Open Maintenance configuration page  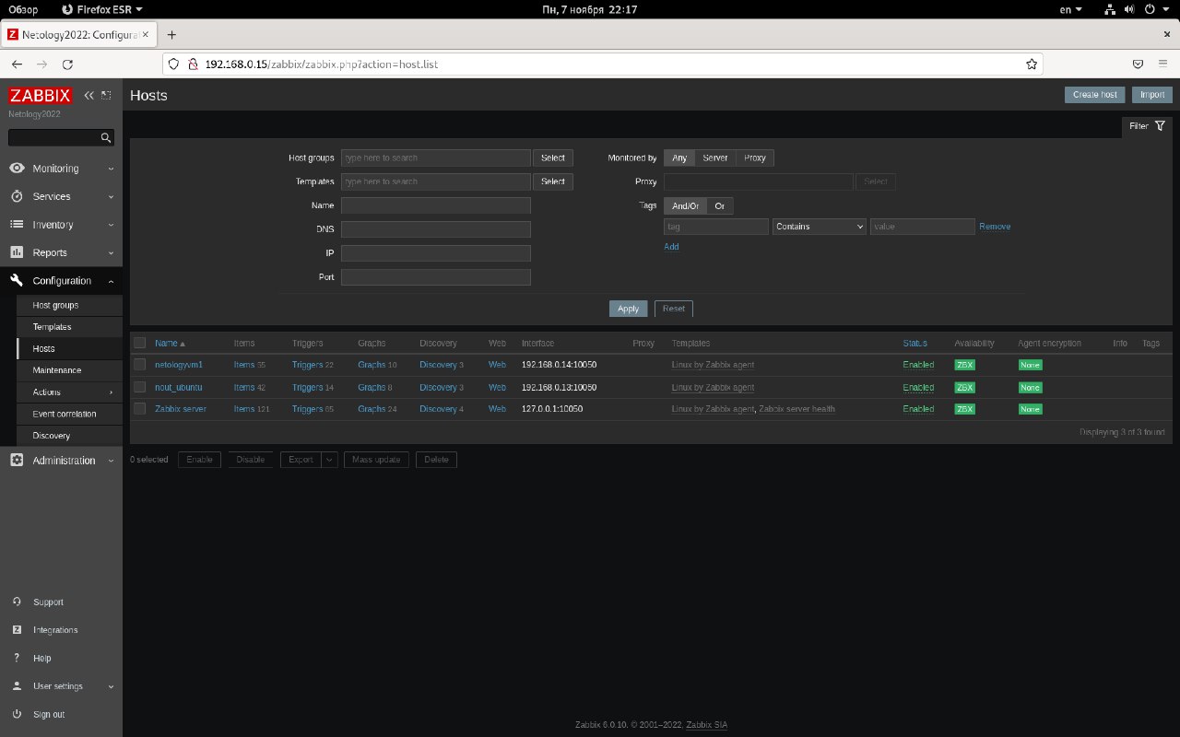[57, 370]
